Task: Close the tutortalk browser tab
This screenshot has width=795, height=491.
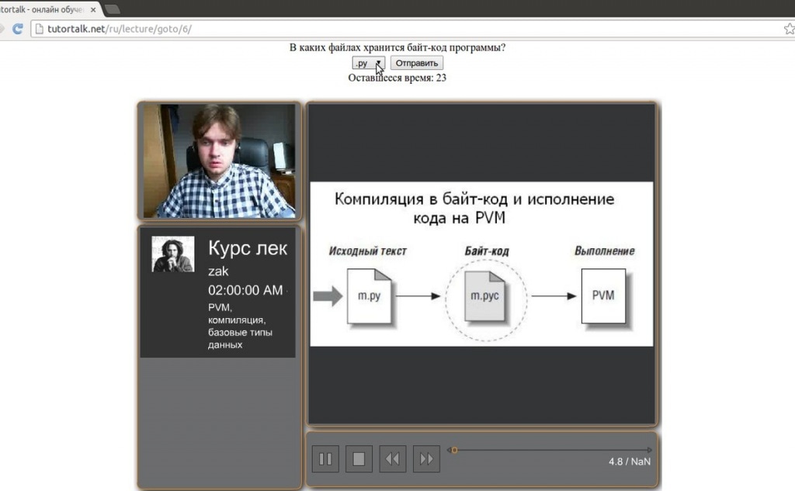Action: pyautogui.click(x=95, y=10)
